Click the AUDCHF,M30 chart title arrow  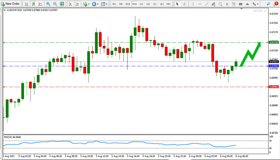[x=5, y=10]
